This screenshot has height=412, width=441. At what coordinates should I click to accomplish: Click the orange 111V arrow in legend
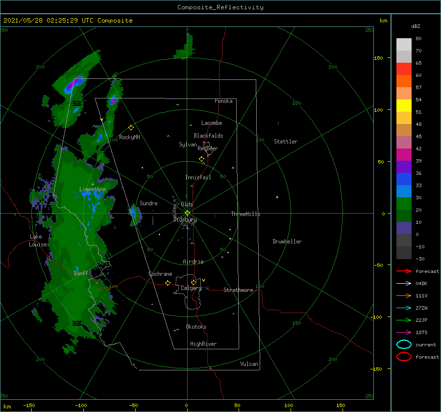(404, 295)
